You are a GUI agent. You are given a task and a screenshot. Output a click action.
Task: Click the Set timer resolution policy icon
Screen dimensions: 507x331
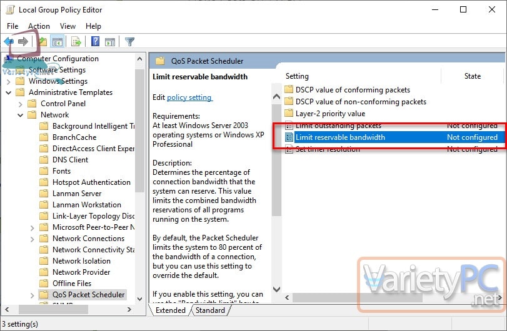pyautogui.click(x=289, y=149)
